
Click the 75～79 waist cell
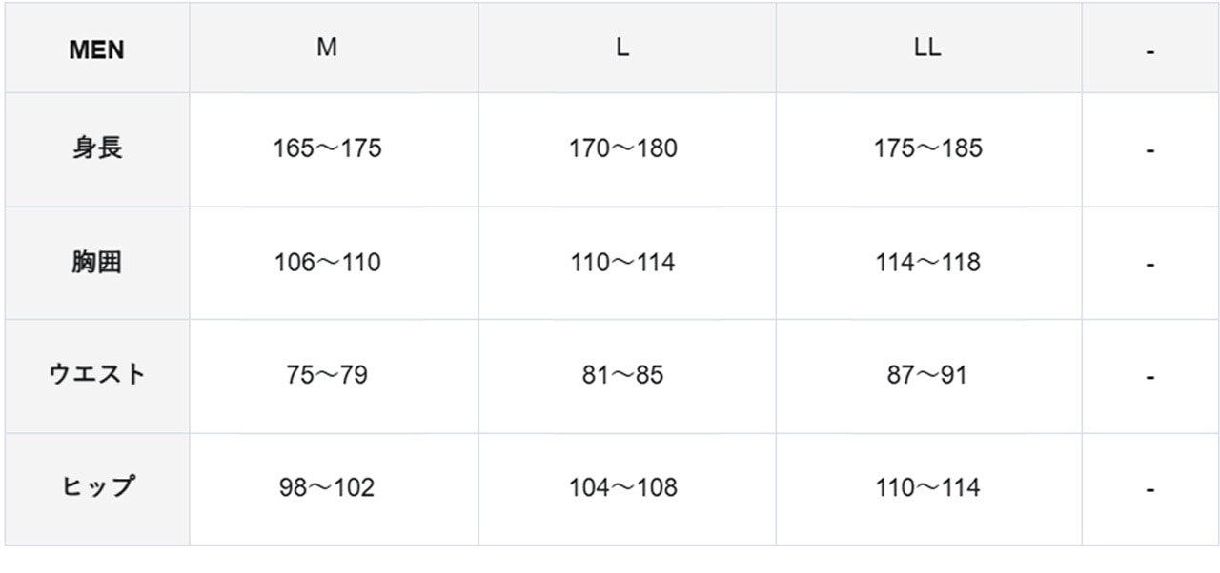[327, 375]
